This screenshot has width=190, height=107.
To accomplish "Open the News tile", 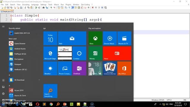I will tap(117, 53).
